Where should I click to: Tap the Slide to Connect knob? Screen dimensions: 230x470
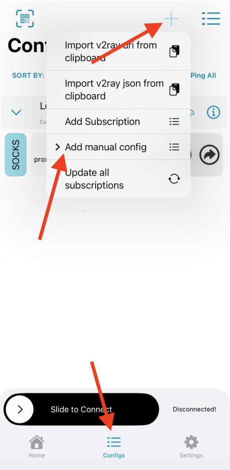coord(20,409)
